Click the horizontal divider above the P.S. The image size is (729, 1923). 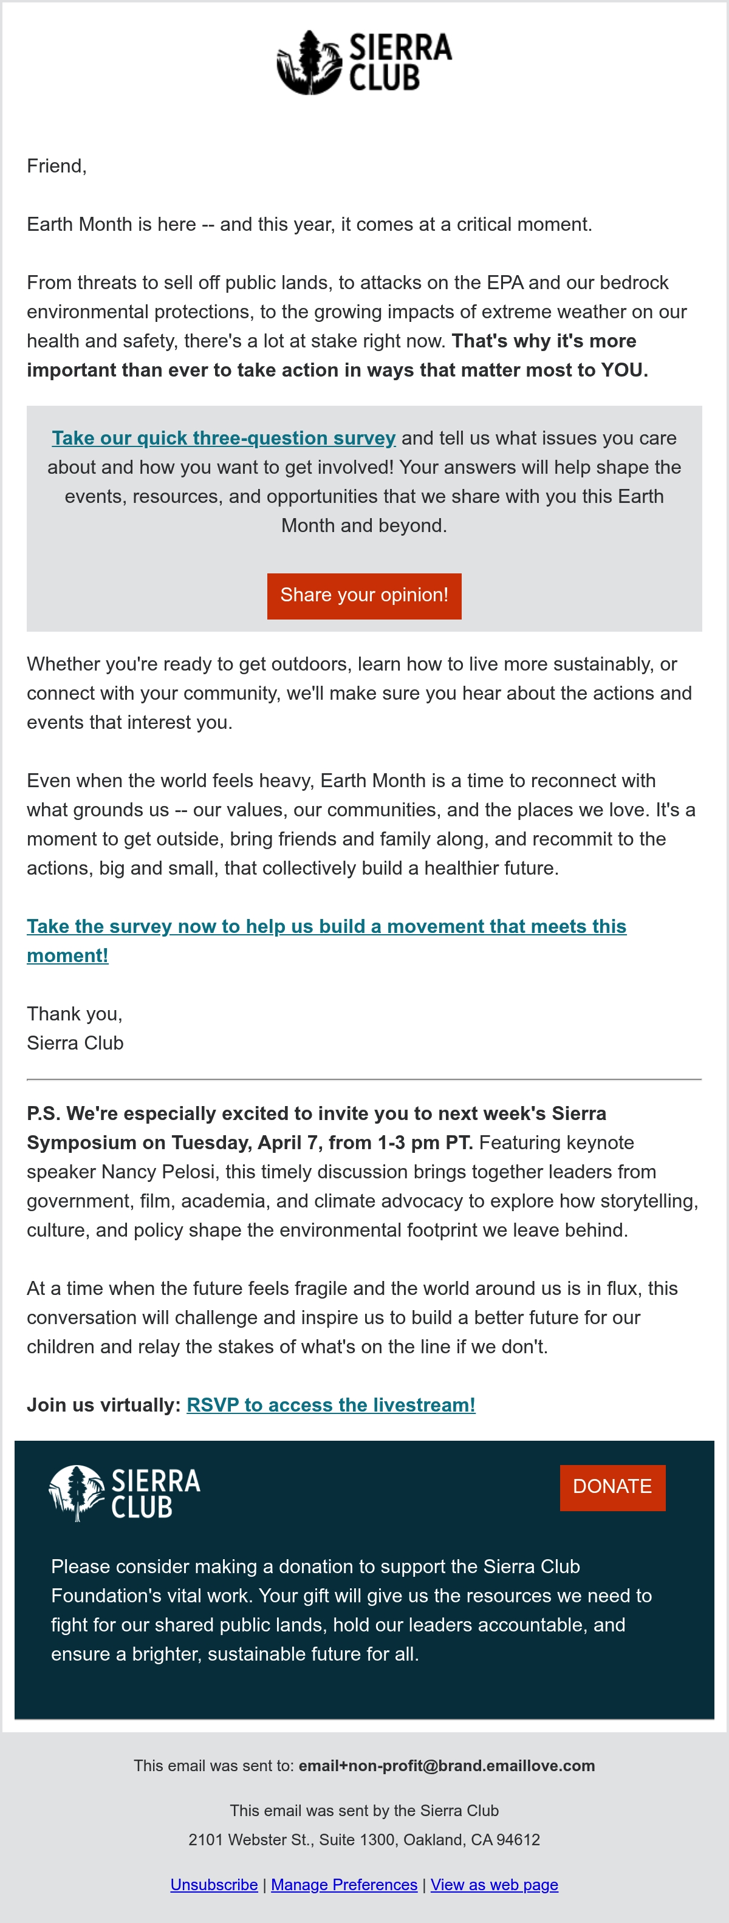tap(364, 1079)
